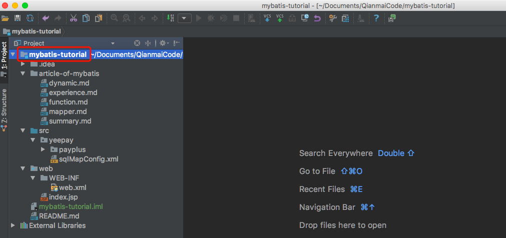Viewport: 506px width, 238px height.
Task: Click the VCS Update Project icon
Action: pos(267,18)
